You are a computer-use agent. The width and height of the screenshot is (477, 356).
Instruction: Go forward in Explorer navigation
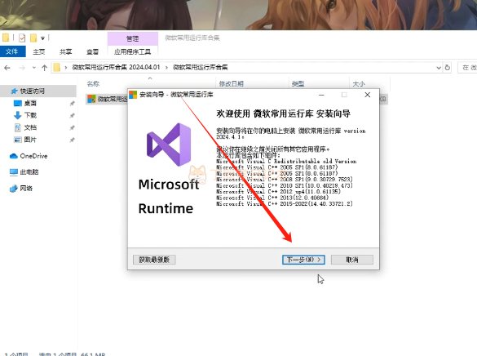(x=22, y=68)
